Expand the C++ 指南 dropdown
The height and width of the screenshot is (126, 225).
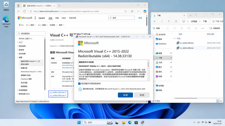point(43,25)
